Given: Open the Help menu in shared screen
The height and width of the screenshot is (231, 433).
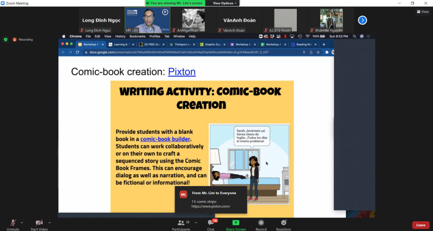Looking at the screenshot, I should 192,36.
